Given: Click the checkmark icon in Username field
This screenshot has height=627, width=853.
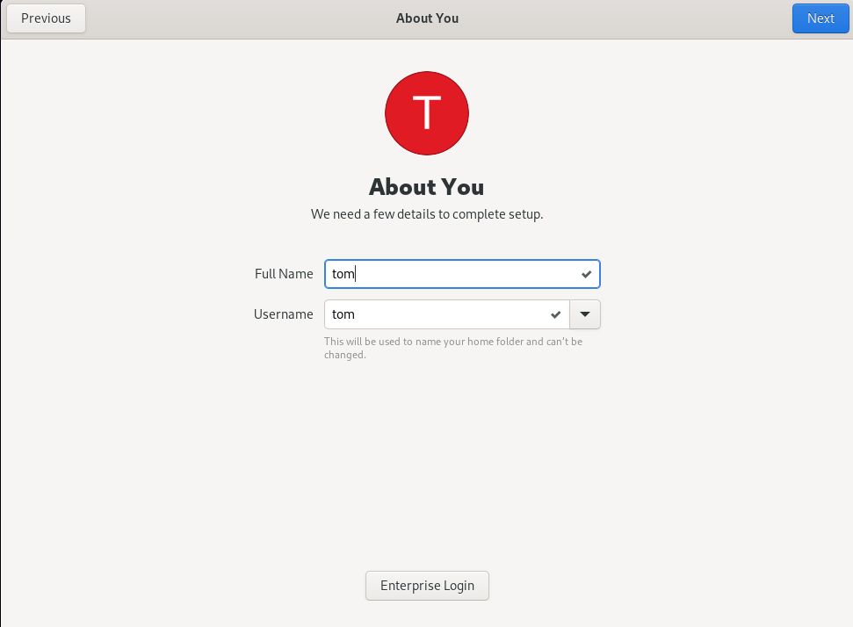Looking at the screenshot, I should 555,314.
